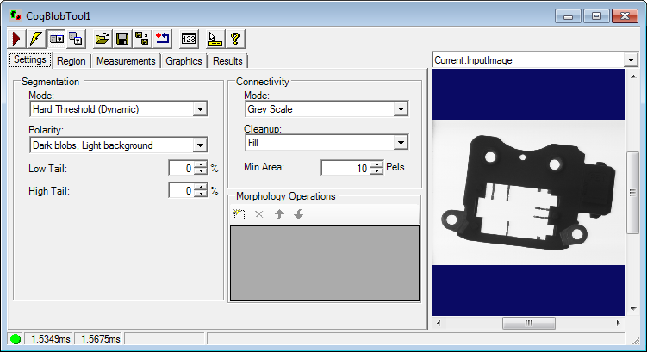Click the red Run tool button
Viewport: 647px width, 352px height.
click(x=16, y=38)
